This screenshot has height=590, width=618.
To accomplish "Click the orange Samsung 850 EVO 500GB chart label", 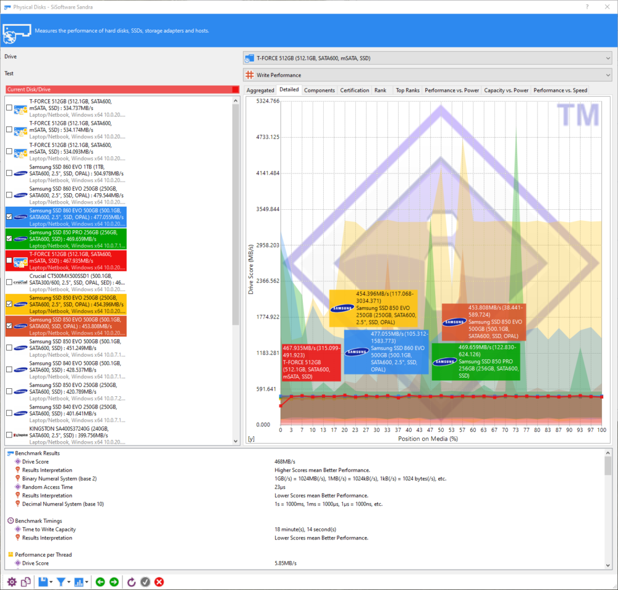I will pyautogui.click(x=484, y=322).
